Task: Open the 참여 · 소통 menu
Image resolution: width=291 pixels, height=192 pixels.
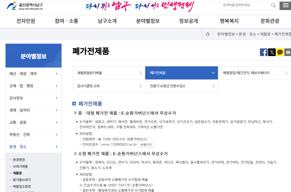Action: click(67, 21)
